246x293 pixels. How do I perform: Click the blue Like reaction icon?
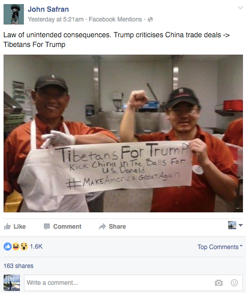(x=8, y=247)
